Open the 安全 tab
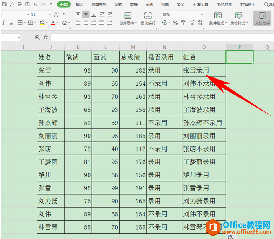 (x=180, y=4)
